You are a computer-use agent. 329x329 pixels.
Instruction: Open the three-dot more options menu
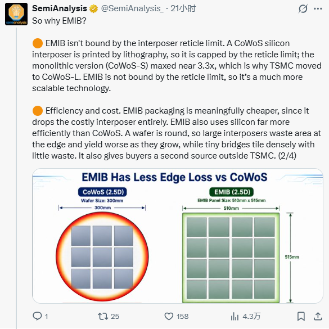[x=318, y=9]
